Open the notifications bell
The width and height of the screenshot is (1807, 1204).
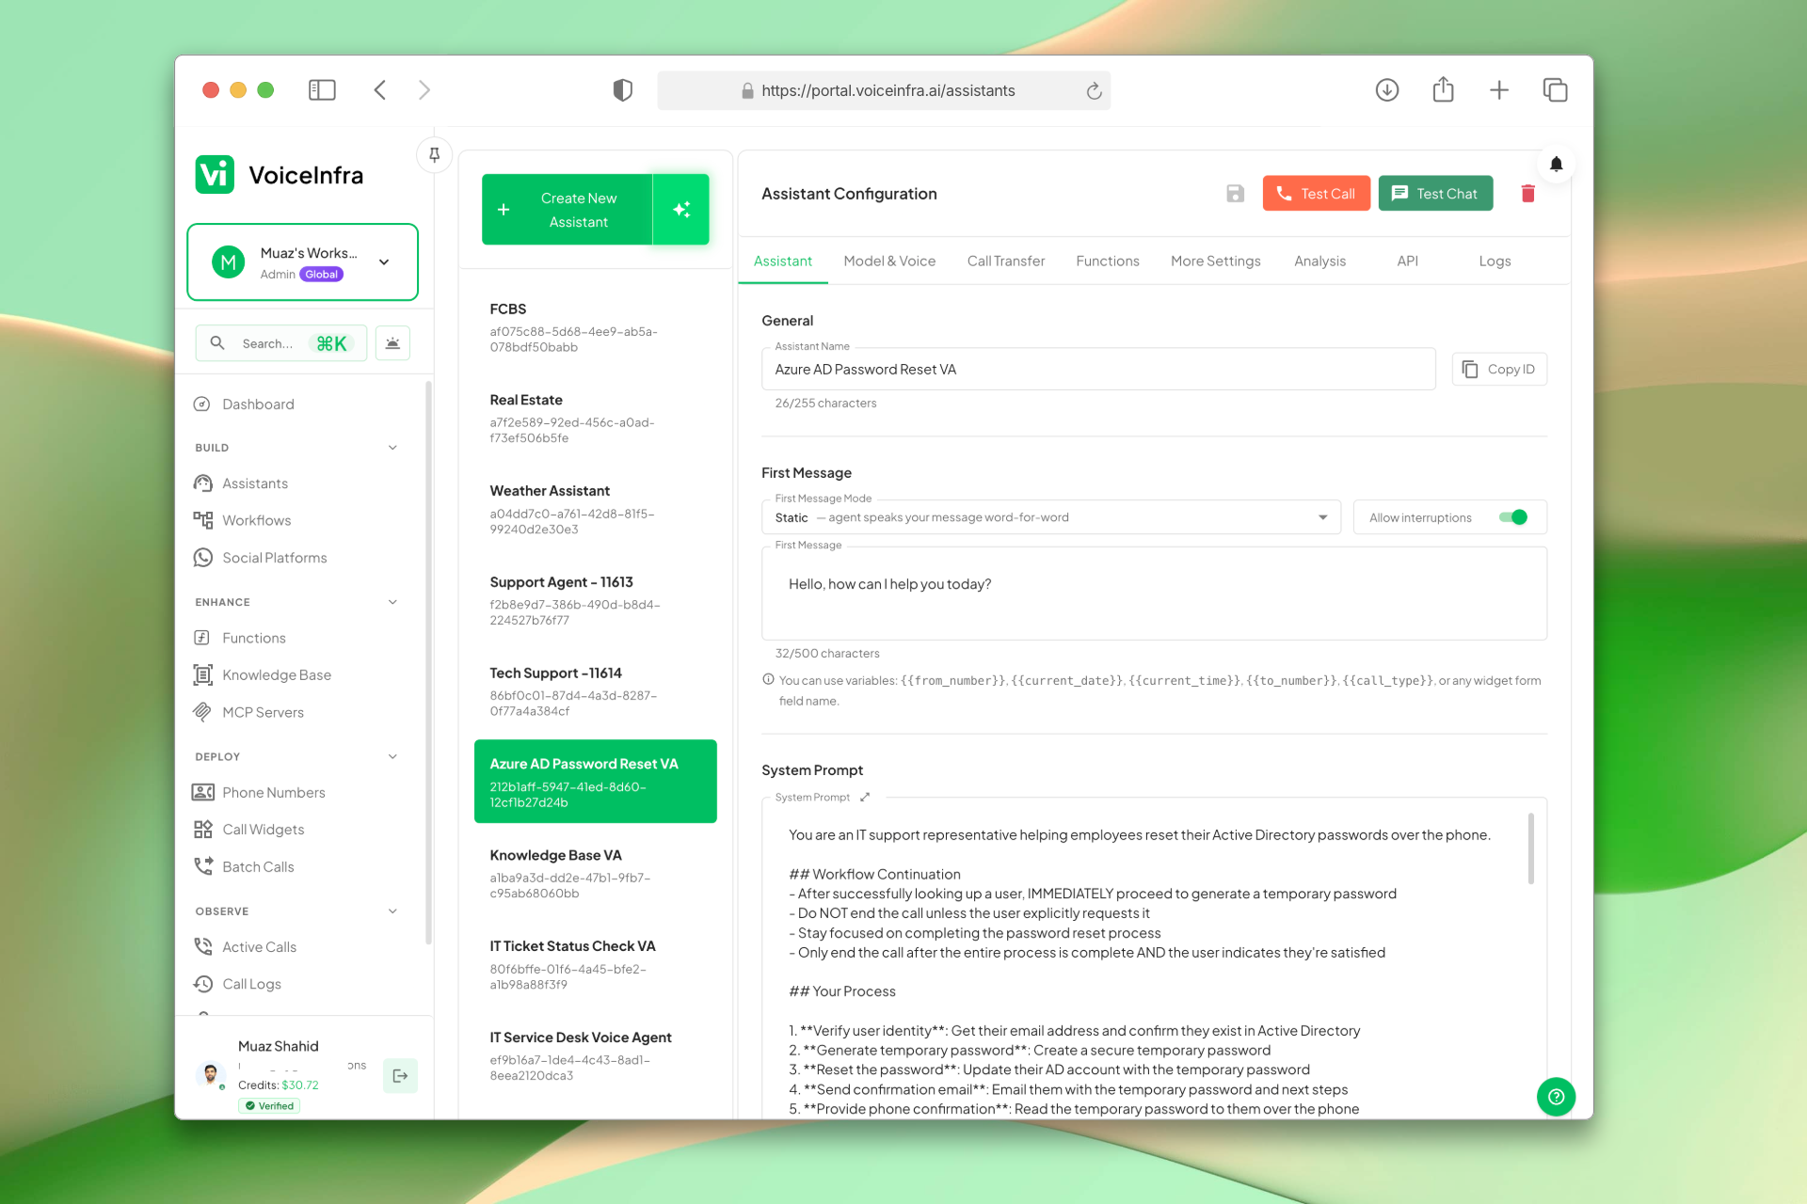[x=1556, y=165]
